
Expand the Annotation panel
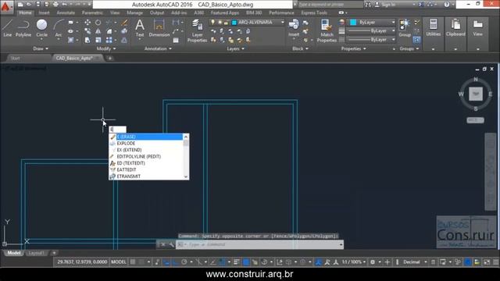click(158, 48)
